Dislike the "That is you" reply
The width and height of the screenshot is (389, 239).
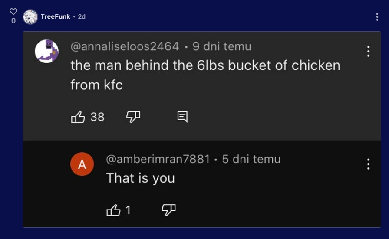168,210
